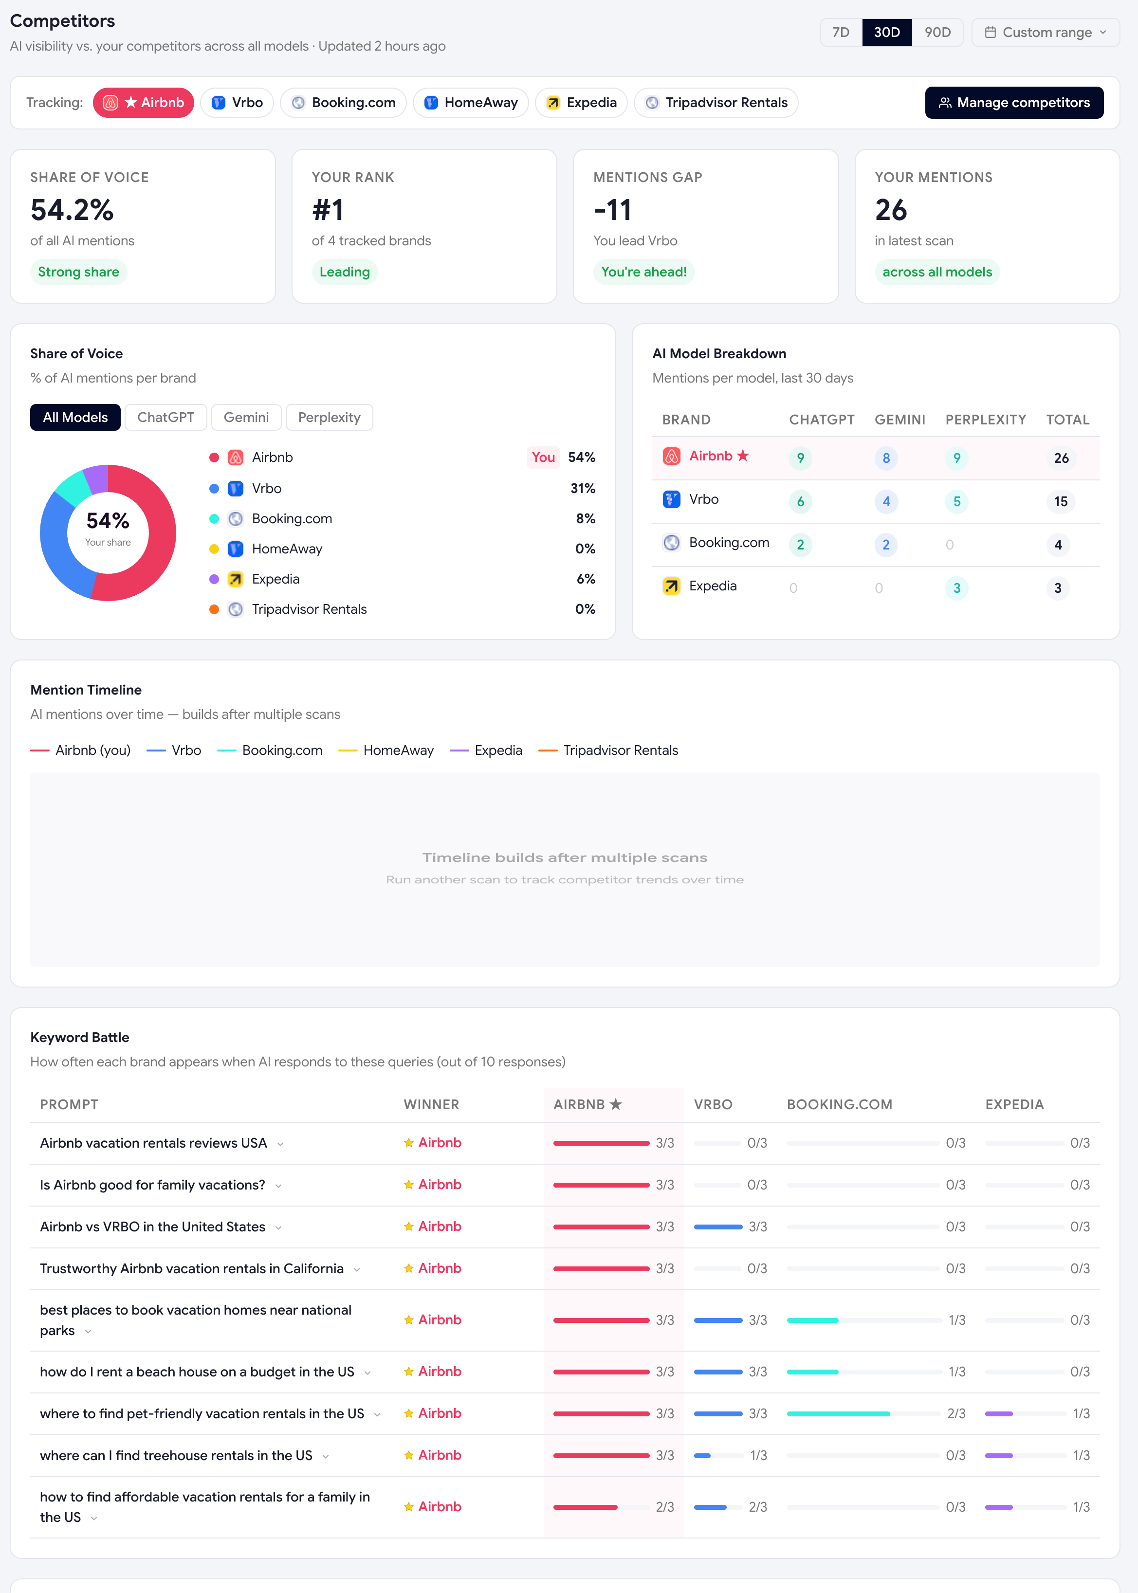Expand 'best places to book vacation homes' prompt

pos(88,1332)
